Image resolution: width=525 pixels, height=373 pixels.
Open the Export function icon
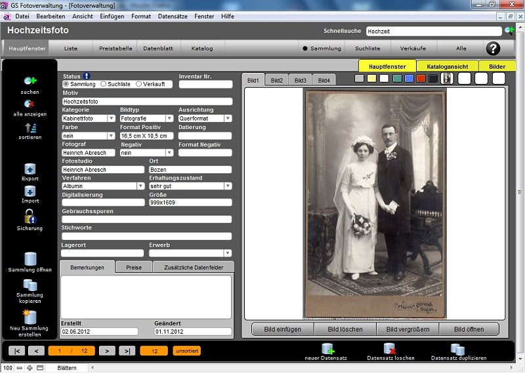click(30, 169)
